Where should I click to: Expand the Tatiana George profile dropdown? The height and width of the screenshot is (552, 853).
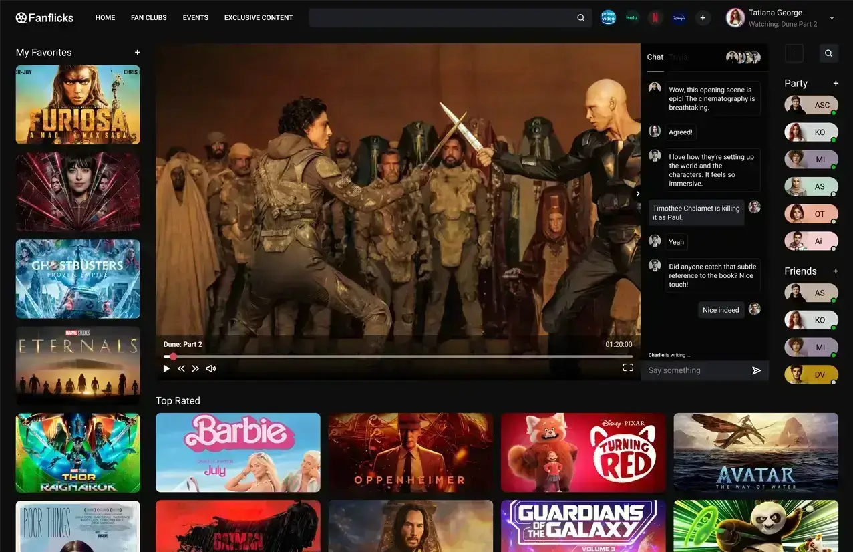point(831,18)
